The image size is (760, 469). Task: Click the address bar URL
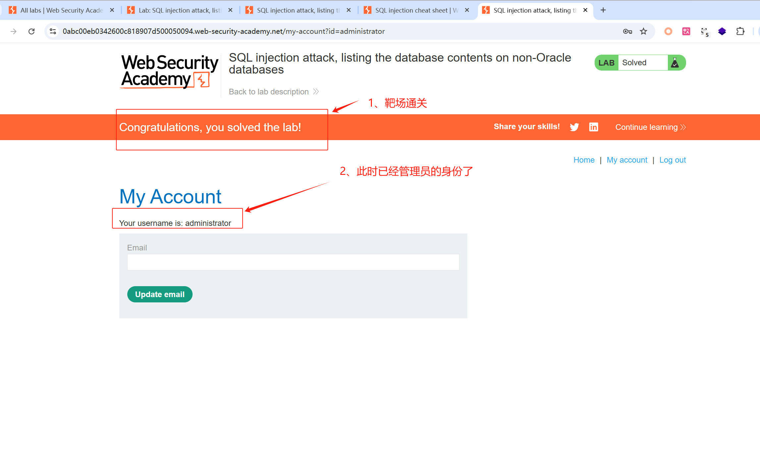pyautogui.click(x=224, y=31)
